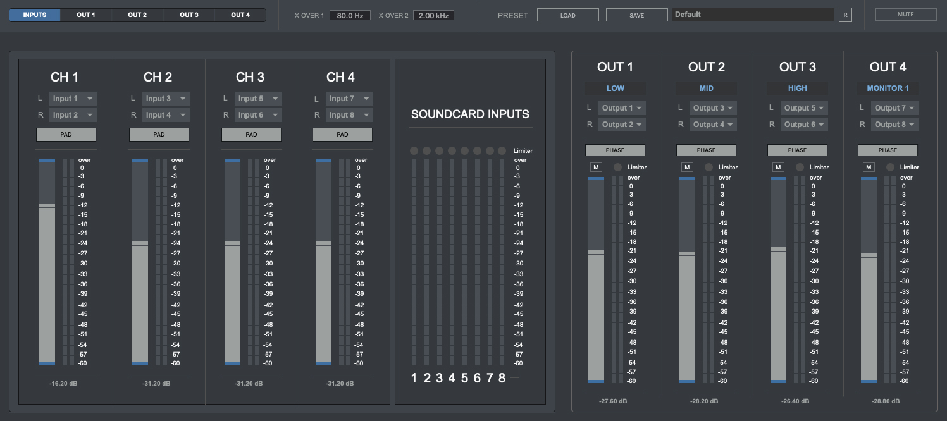Click the R button beside preset name
The width and height of the screenshot is (947, 421).
pos(845,15)
